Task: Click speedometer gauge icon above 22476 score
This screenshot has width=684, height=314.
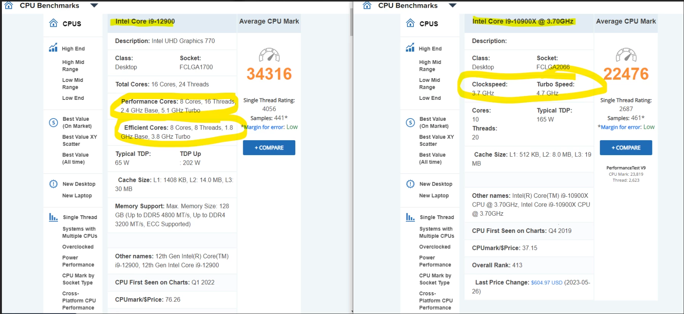Action: point(626,55)
